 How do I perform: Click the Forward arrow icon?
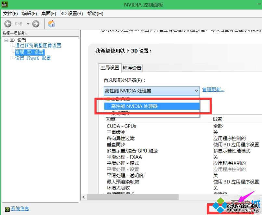click(36, 24)
